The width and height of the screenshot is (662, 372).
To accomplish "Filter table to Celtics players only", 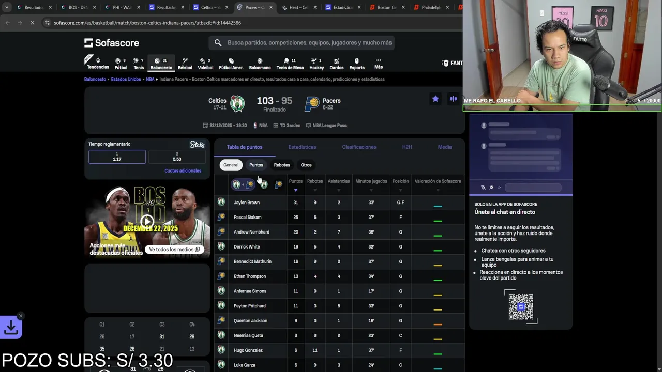I will 264,184.
